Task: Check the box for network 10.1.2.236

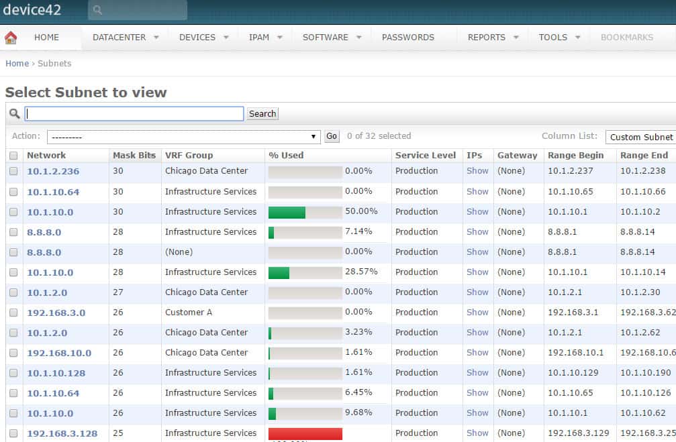Action: 14,171
